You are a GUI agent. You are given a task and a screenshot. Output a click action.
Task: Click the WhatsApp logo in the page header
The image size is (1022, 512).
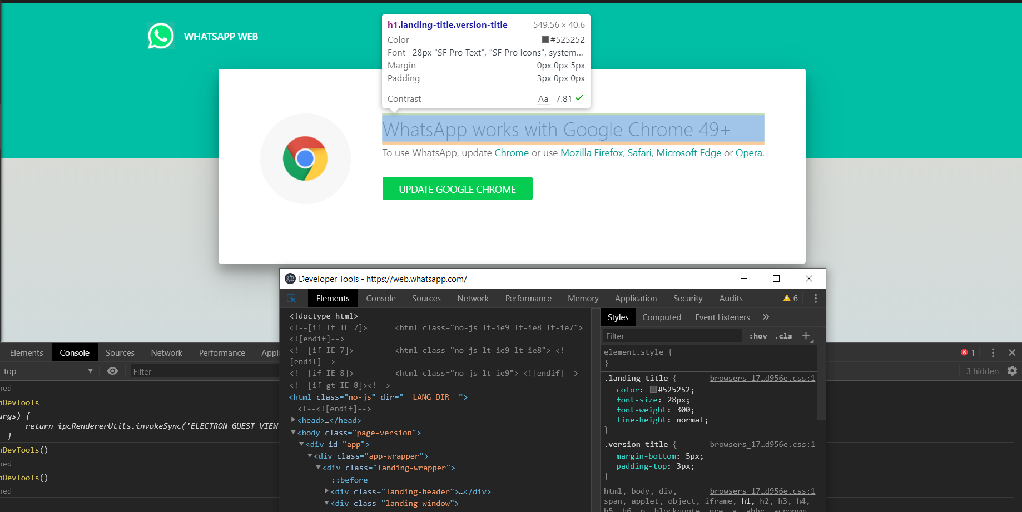coord(161,36)
